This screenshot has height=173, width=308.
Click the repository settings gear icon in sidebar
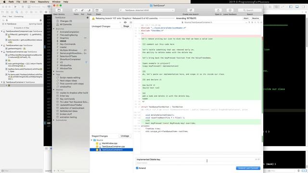point(88,18)
